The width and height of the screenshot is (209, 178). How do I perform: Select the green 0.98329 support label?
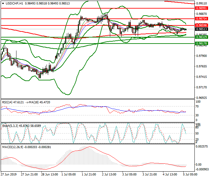[201, 37]
